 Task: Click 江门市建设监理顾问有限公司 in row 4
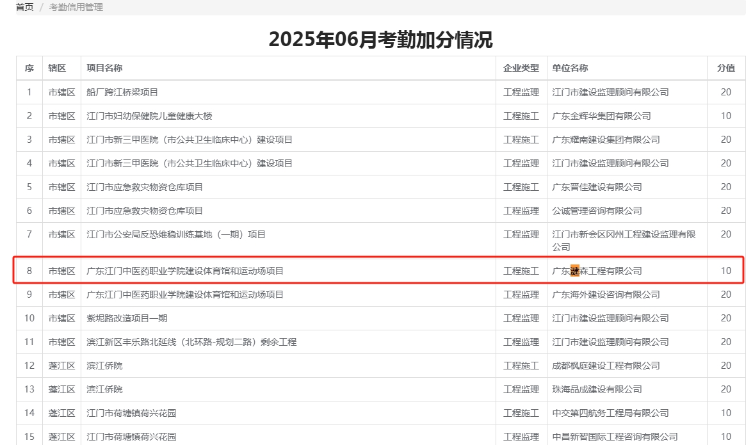pos(610,163)
